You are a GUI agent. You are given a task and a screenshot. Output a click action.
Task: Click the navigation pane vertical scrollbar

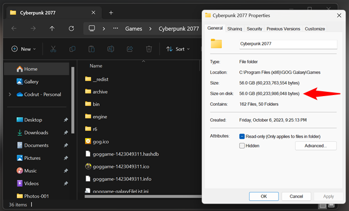(73, 100)
